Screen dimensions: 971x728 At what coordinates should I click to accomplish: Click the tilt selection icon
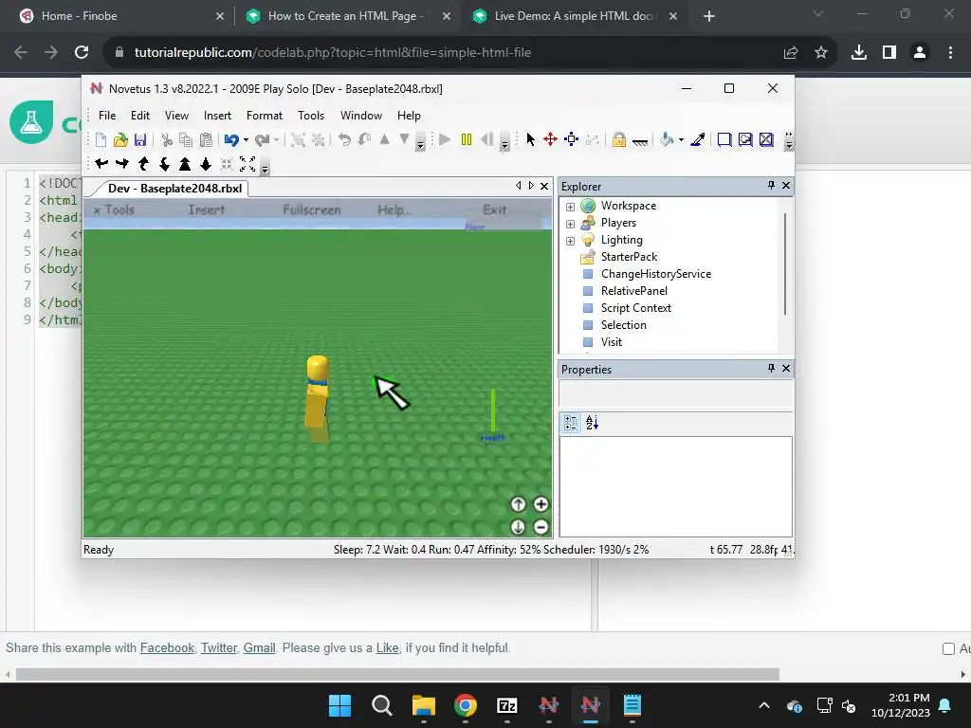point(365,140)
